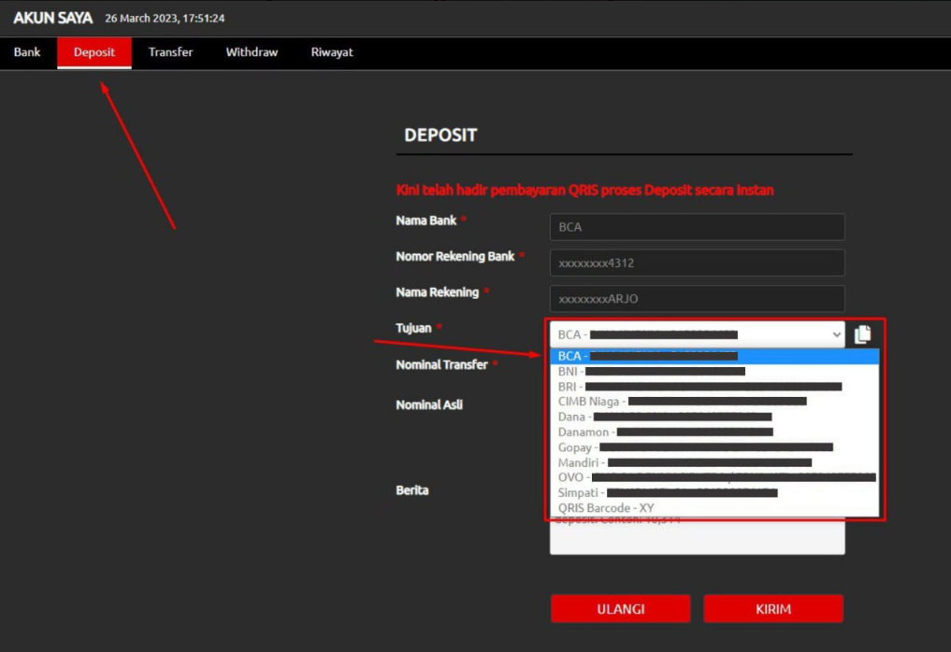Go to the Withdraw tab

pyautogui.click(x=252, y=52)
